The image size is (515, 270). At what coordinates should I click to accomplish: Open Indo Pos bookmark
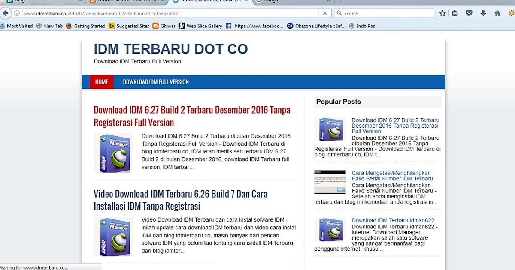click(x=362, y=26)
